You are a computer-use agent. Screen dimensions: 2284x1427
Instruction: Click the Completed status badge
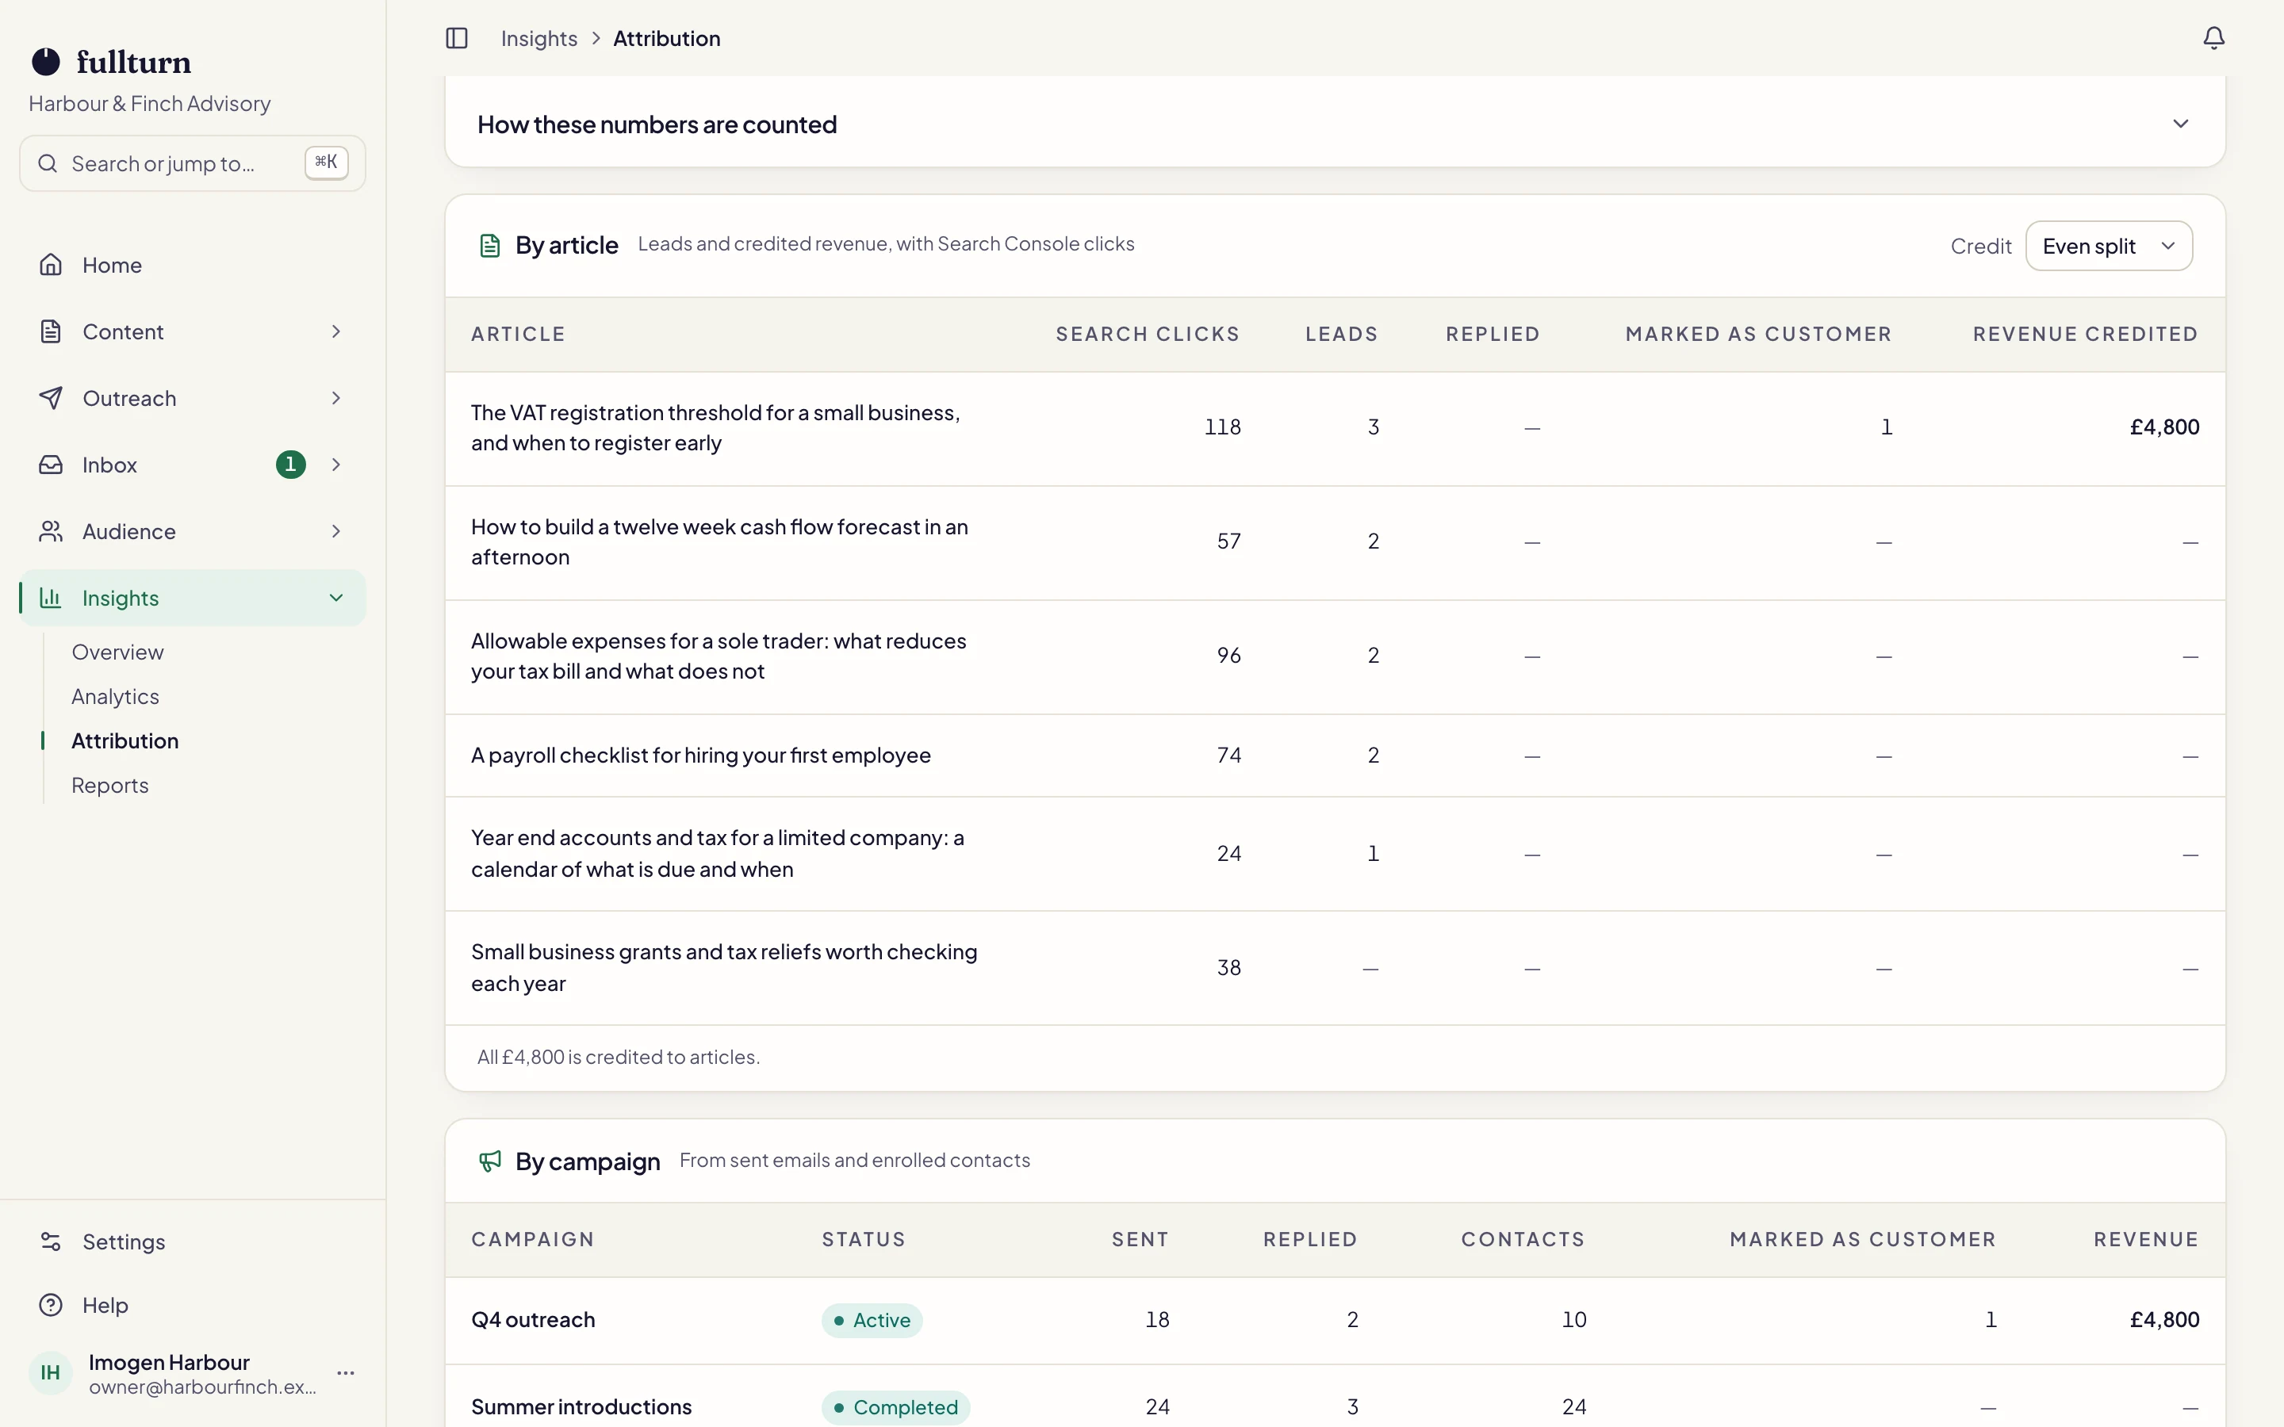pyautogui.click(x=895, y=1406)
